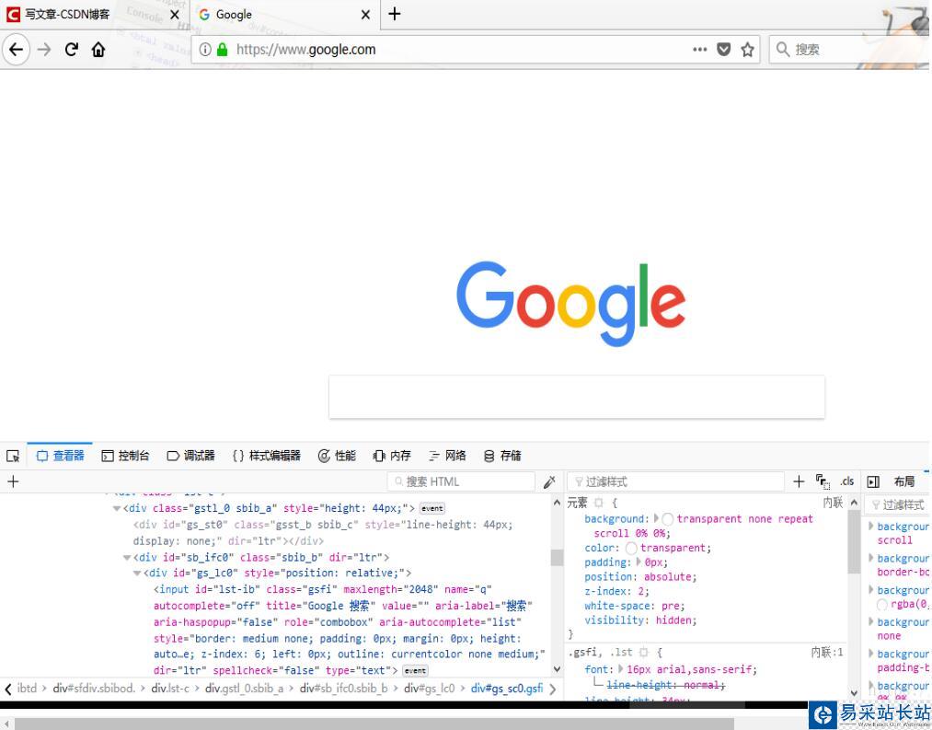The image size is (932, 730).
Task: Click event badge on the input lst-ib element
Action: click(415, 670)
